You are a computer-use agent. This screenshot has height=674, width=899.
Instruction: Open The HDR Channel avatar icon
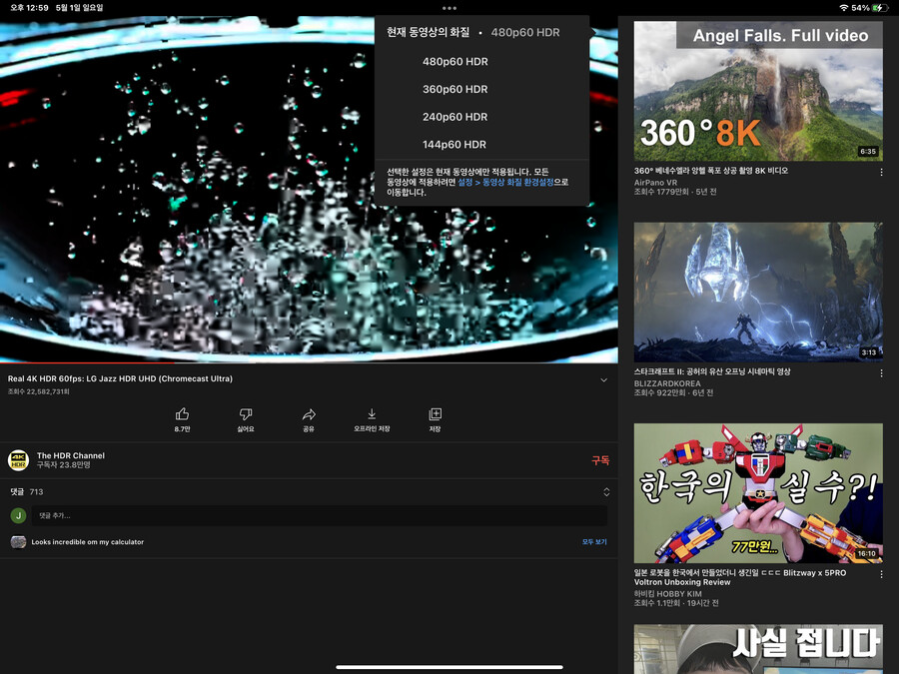pos(18,460)
